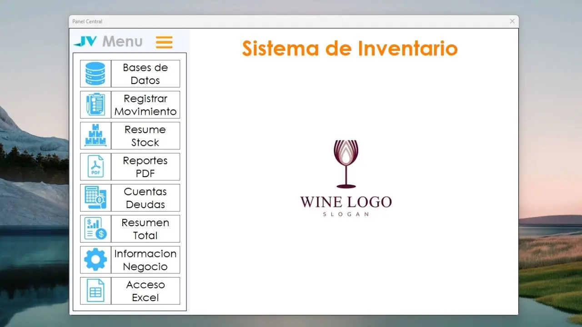Go to Cuentas Deudas
This screenshot has width=582, height=327.
click(x=145, y=198)
